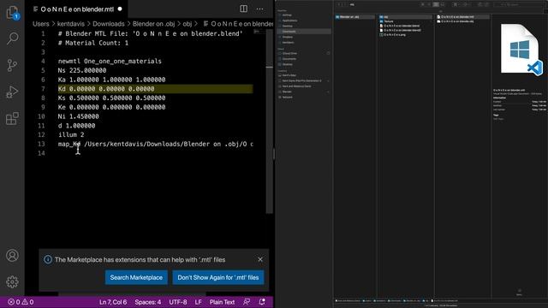Click Users breadcrumb

[x=41, y=24]
